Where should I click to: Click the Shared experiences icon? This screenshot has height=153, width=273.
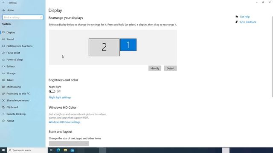(3, 100)
